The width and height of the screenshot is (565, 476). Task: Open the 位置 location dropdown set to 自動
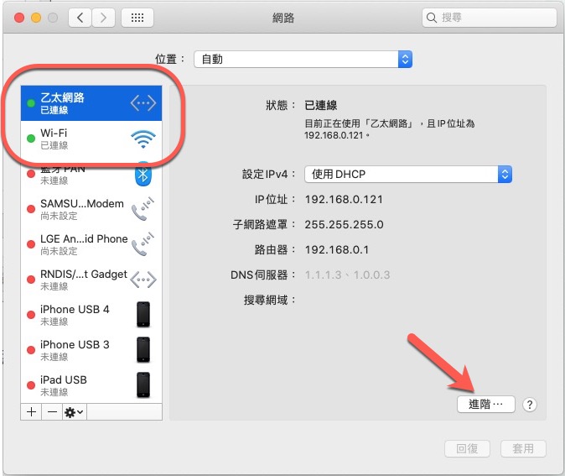tap(303, 59)
